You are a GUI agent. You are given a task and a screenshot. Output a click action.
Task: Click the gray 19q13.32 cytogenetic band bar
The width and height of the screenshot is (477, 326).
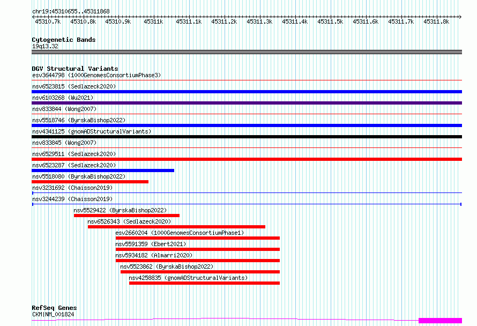point(247,52)
